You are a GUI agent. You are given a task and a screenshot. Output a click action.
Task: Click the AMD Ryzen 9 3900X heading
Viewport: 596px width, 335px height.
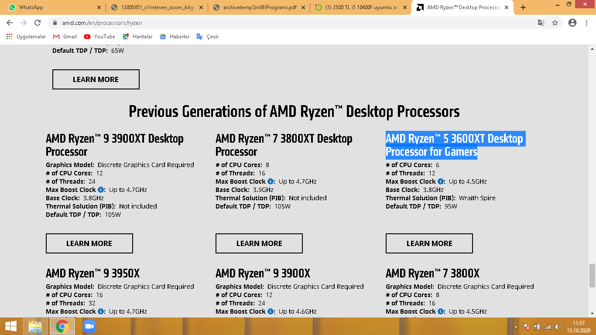[263, 273]
